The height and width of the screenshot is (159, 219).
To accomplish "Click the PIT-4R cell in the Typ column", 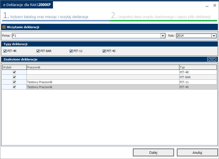I will [x=198, y=72].
